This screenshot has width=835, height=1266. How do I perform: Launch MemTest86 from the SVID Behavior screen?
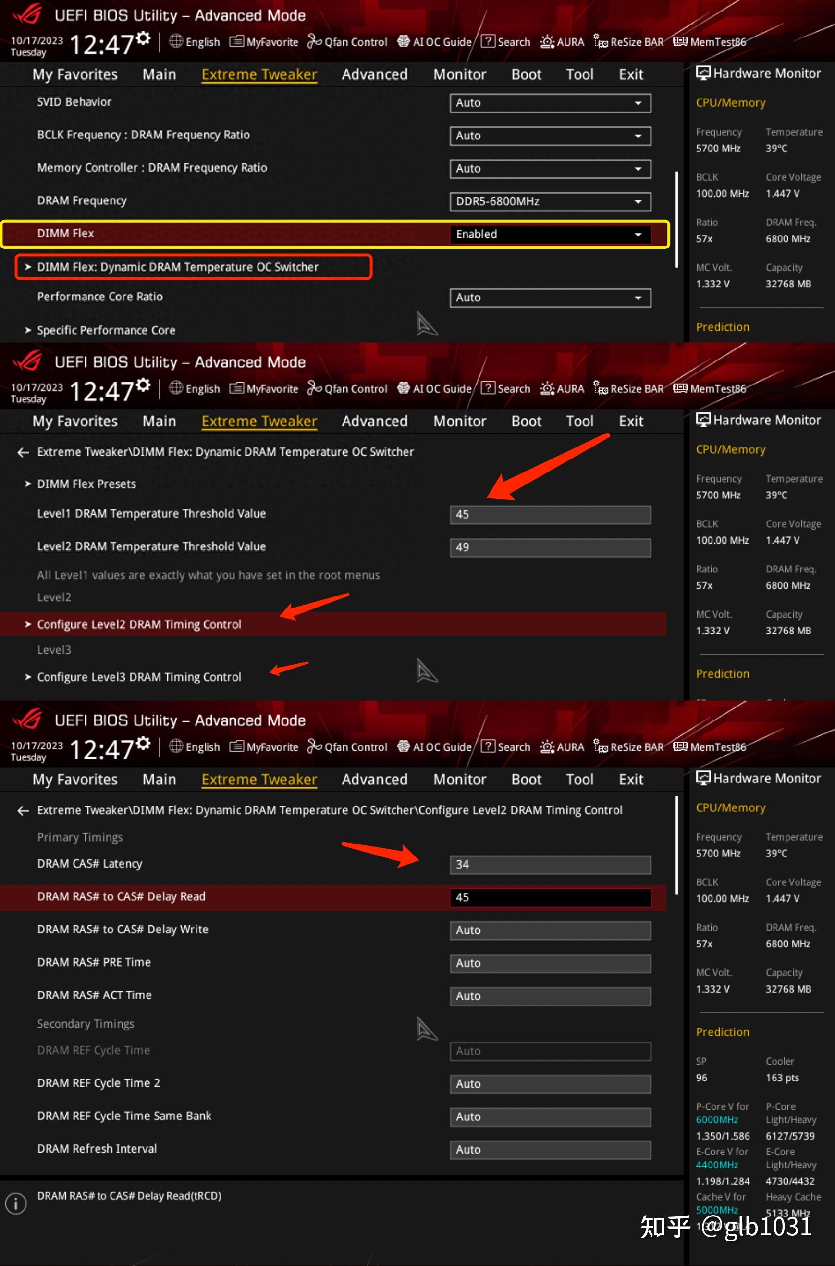(x=710, y=41)
